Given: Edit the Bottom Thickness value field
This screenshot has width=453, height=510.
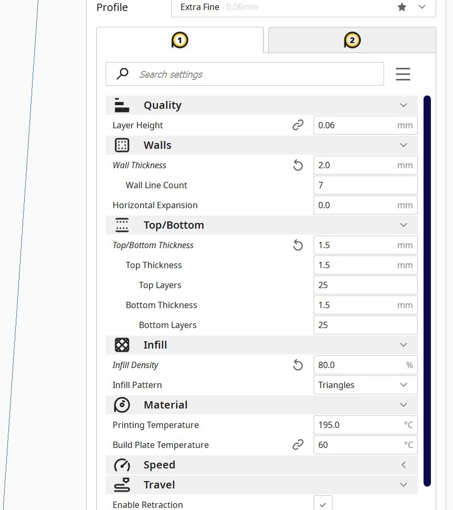Looking at the screenshot, I should click(366, 305).
